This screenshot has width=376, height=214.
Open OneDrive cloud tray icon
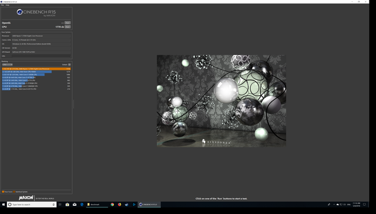coord(338,205)
